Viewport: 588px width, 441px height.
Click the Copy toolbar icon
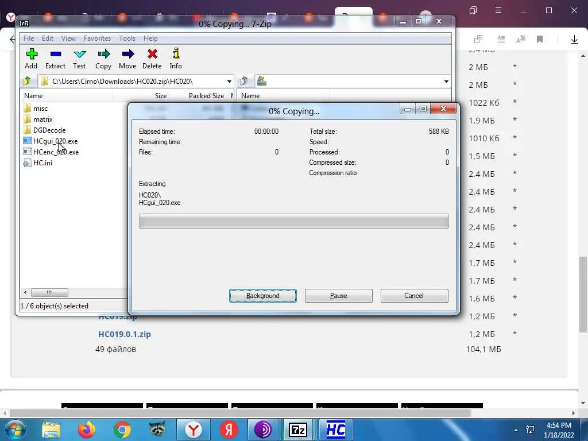103,59
